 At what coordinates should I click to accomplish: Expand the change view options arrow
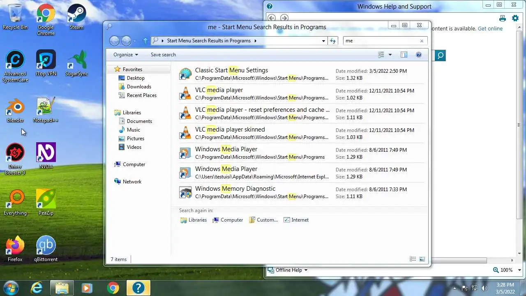[x=390, y=55]
